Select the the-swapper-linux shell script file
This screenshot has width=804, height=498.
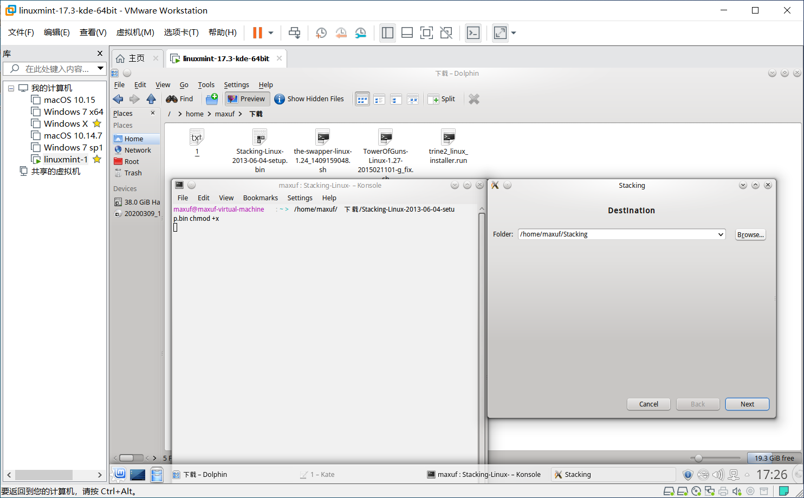[x=323, y=151]
